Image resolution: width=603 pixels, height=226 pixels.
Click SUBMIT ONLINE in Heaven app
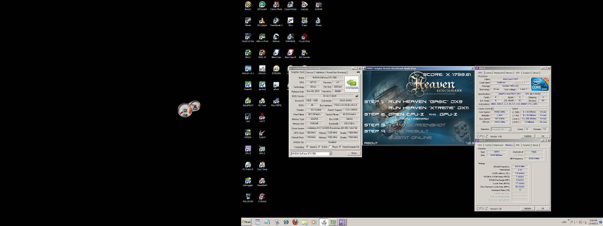(410, 137)
